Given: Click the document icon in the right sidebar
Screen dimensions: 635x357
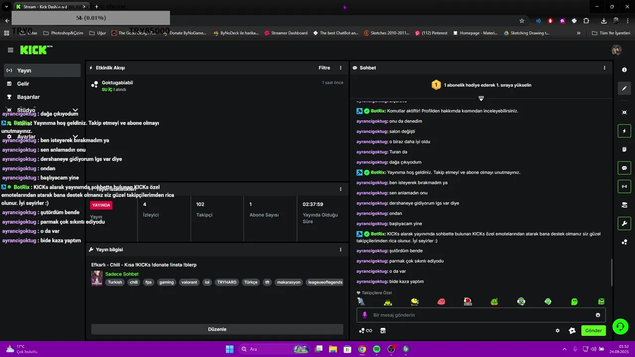Looking at the screenshot, I should 624,150.
